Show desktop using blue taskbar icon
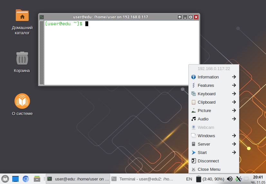Image resolution: width=266 pixels, height=184 pixels. [x=15, y=179]
